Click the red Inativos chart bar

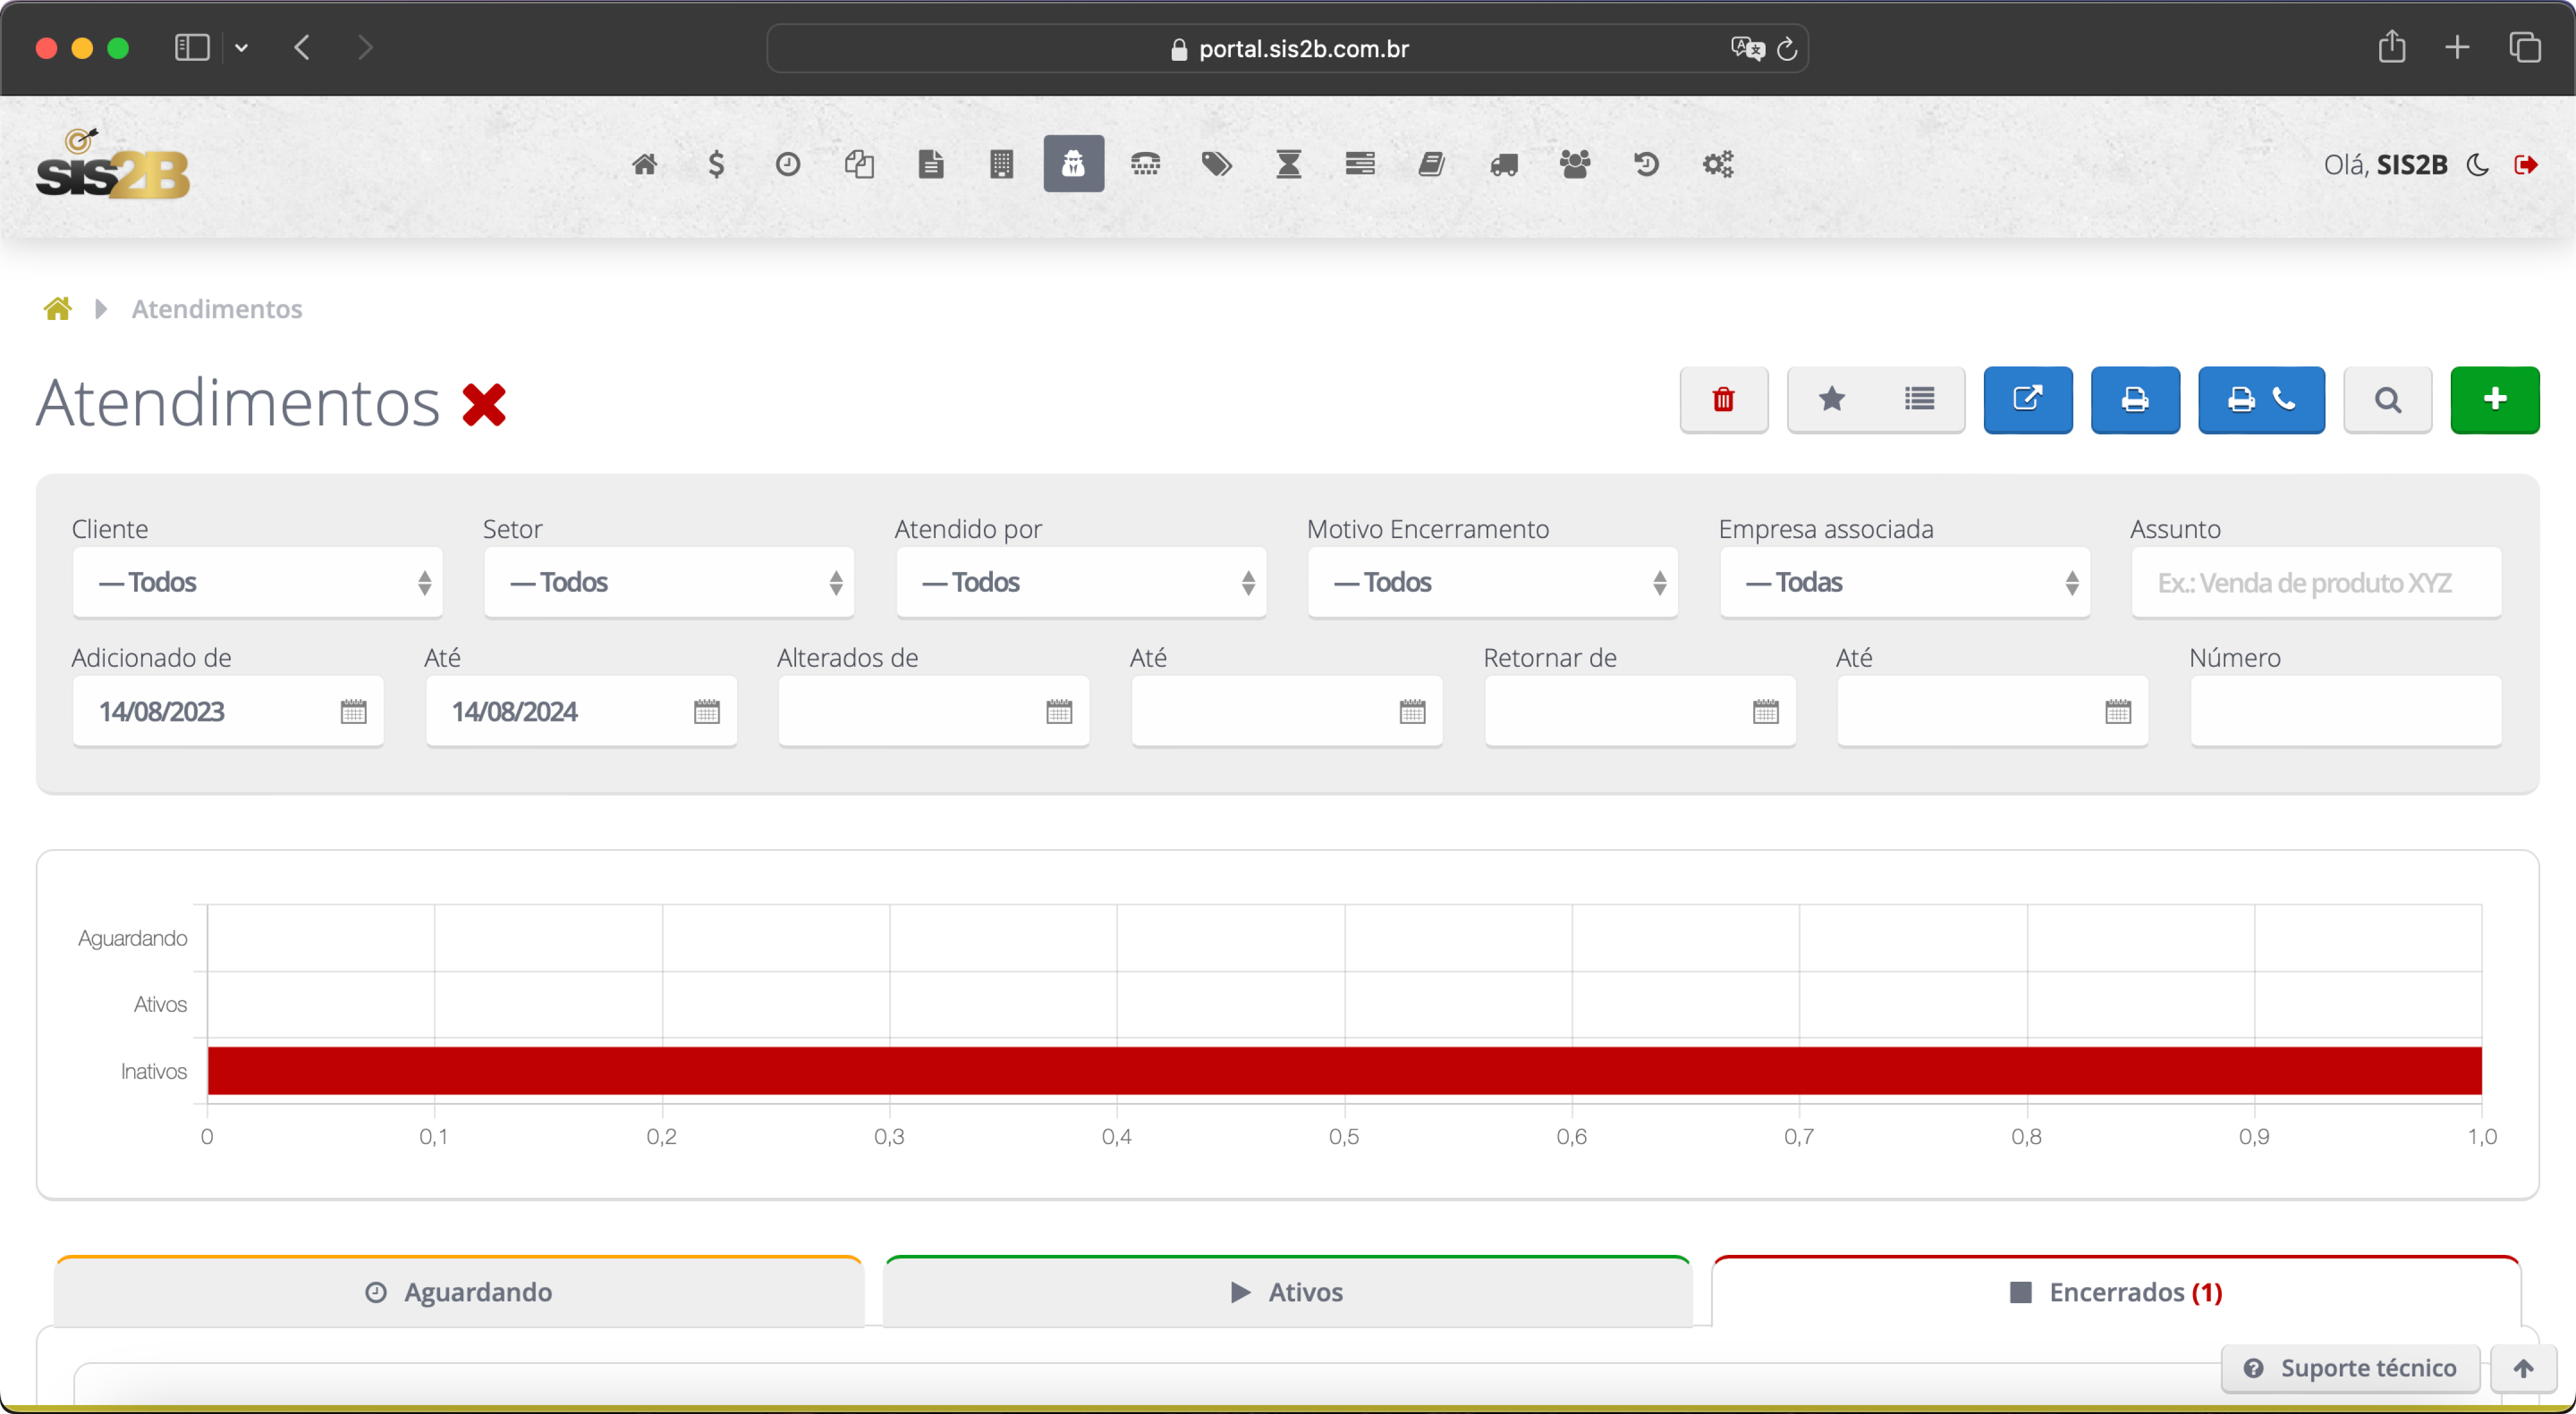[x=1344, y=1070]
